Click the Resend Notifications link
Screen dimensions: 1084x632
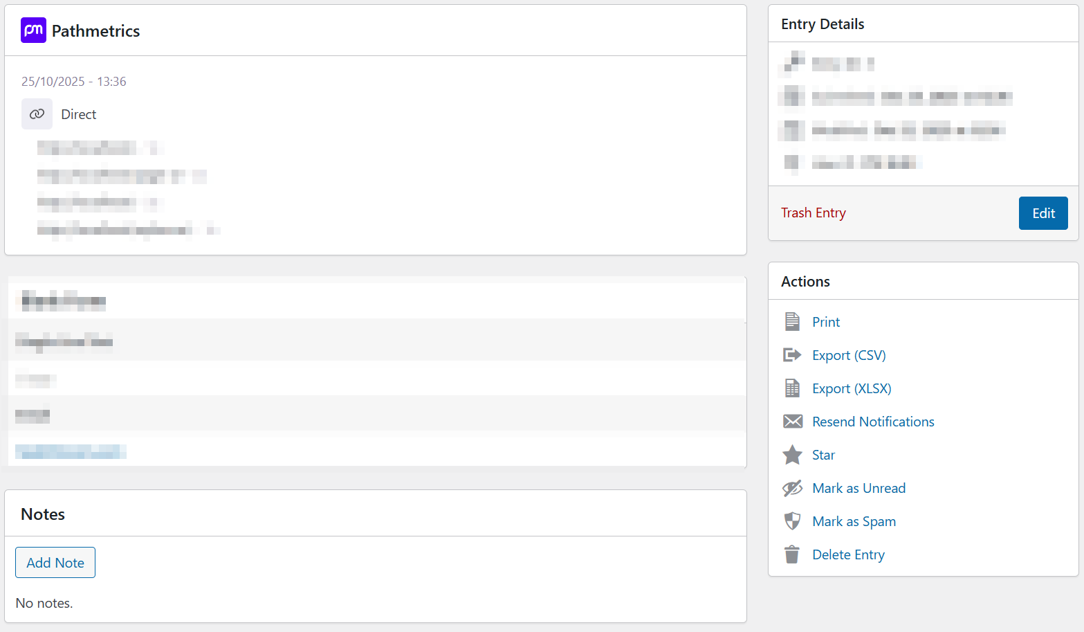[873, 422]
